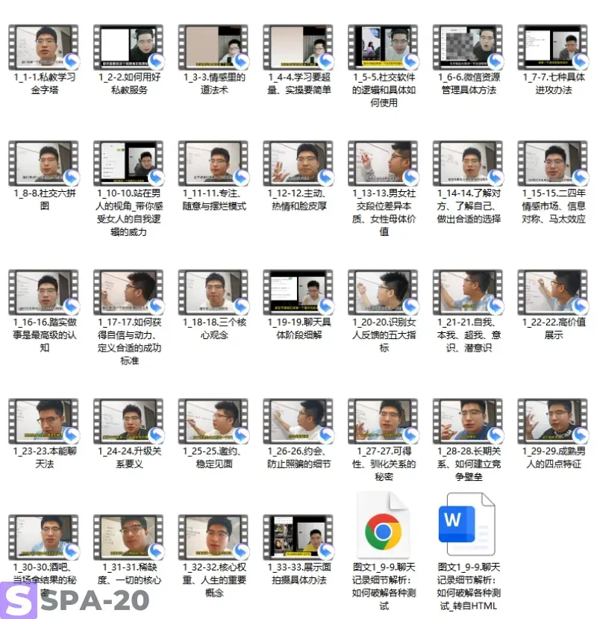Select video 1_12-12.主动、热情和脸皮厚
597x619 pixels.
coord(298,164)
